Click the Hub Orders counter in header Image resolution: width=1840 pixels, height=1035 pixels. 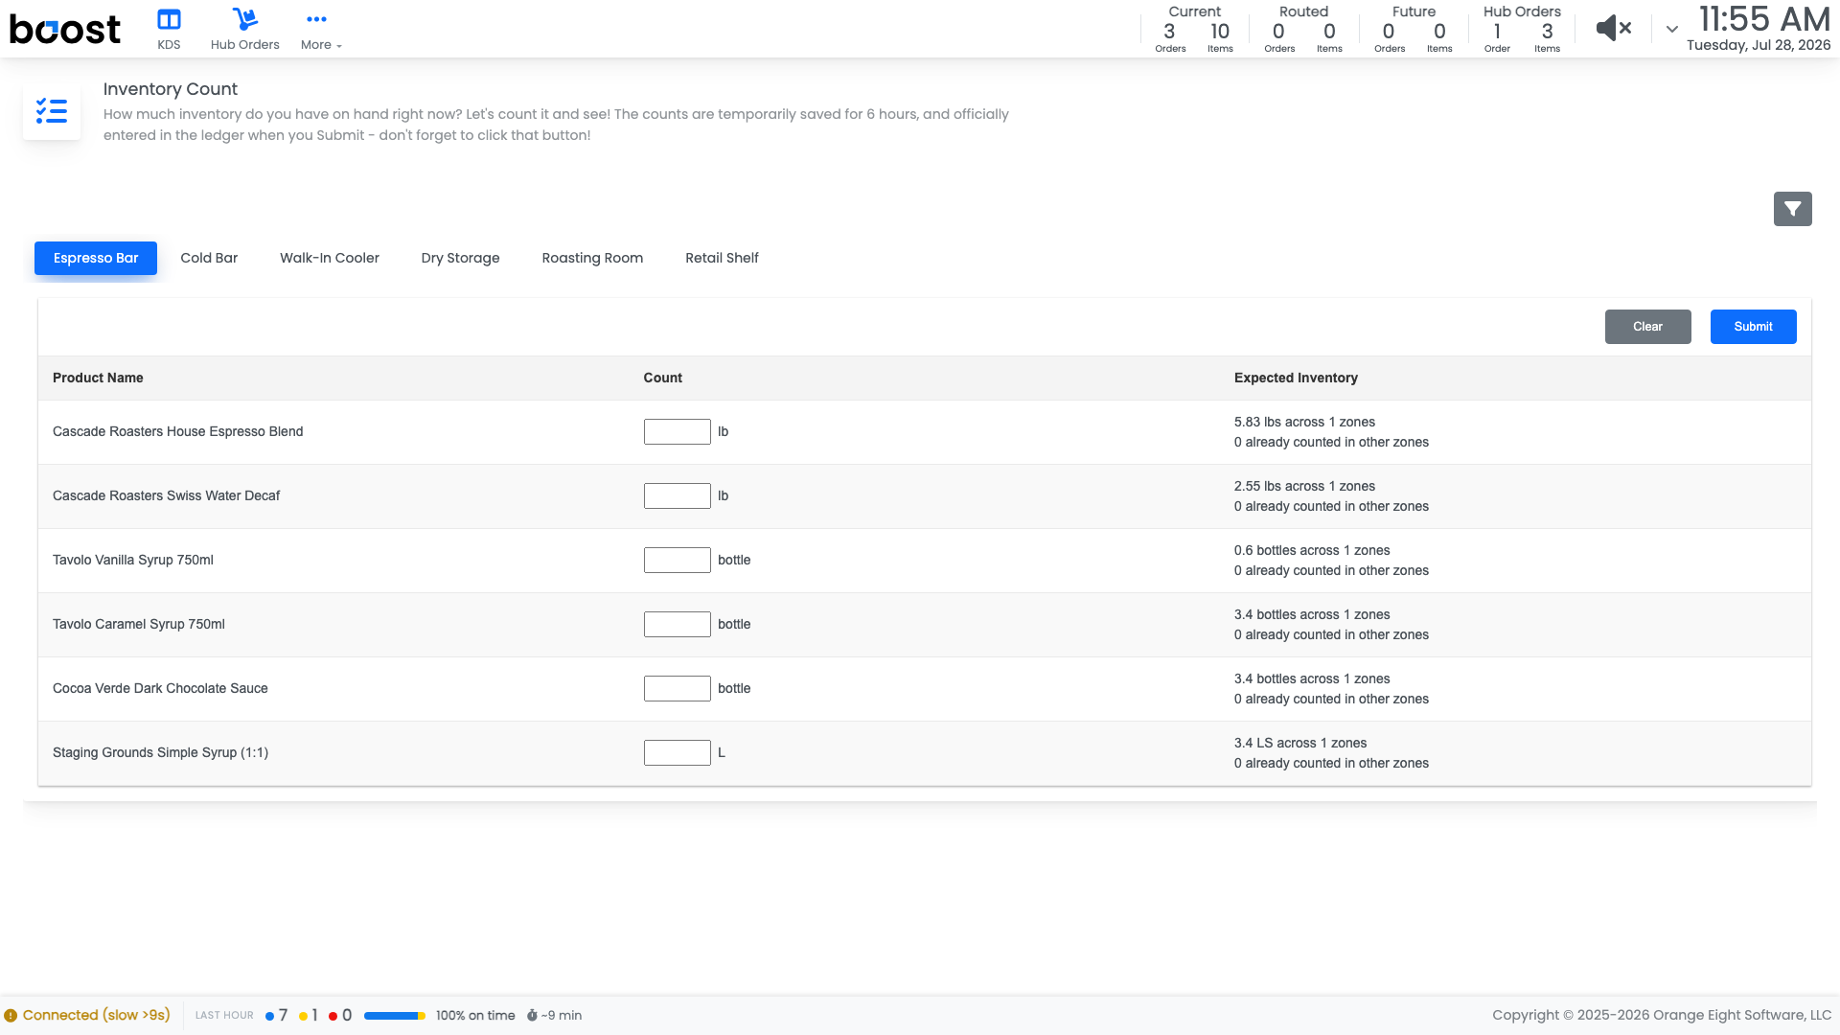(1522, 29)
